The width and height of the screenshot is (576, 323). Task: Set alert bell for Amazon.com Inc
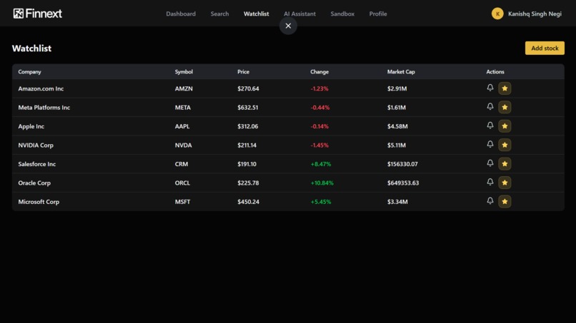(x=490, y=88)
